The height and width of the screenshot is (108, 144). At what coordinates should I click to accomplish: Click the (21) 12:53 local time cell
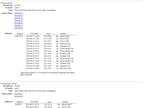tap(48, 105)
